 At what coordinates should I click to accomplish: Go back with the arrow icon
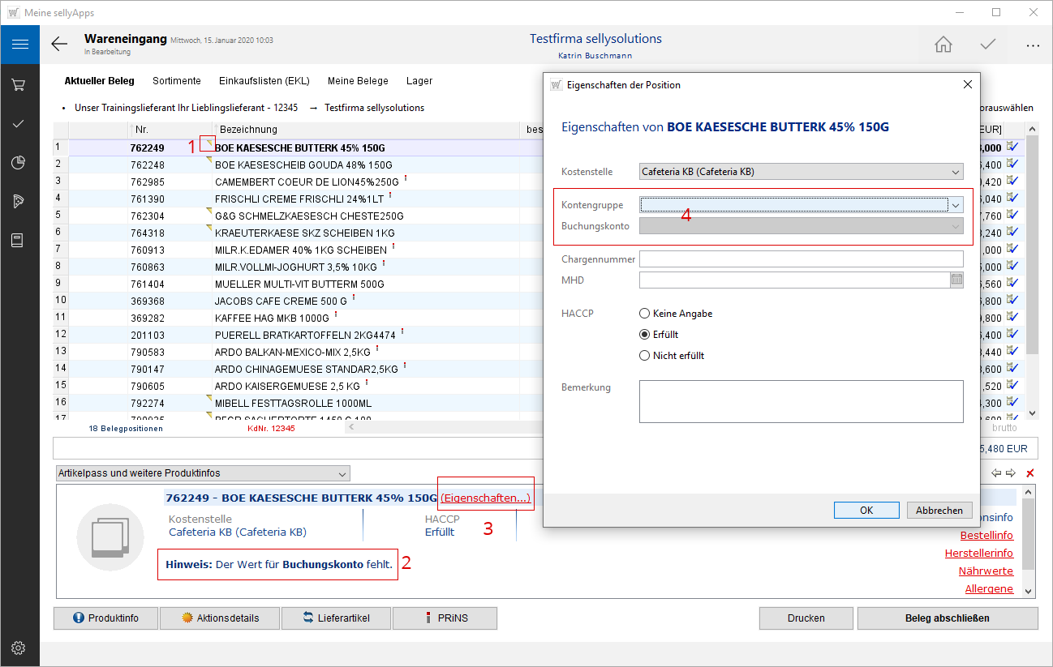point(59,45)
